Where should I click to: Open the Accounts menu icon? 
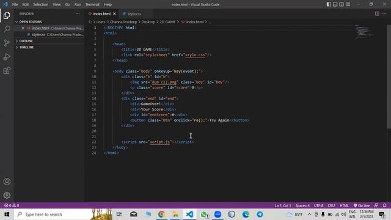[7, 182]
